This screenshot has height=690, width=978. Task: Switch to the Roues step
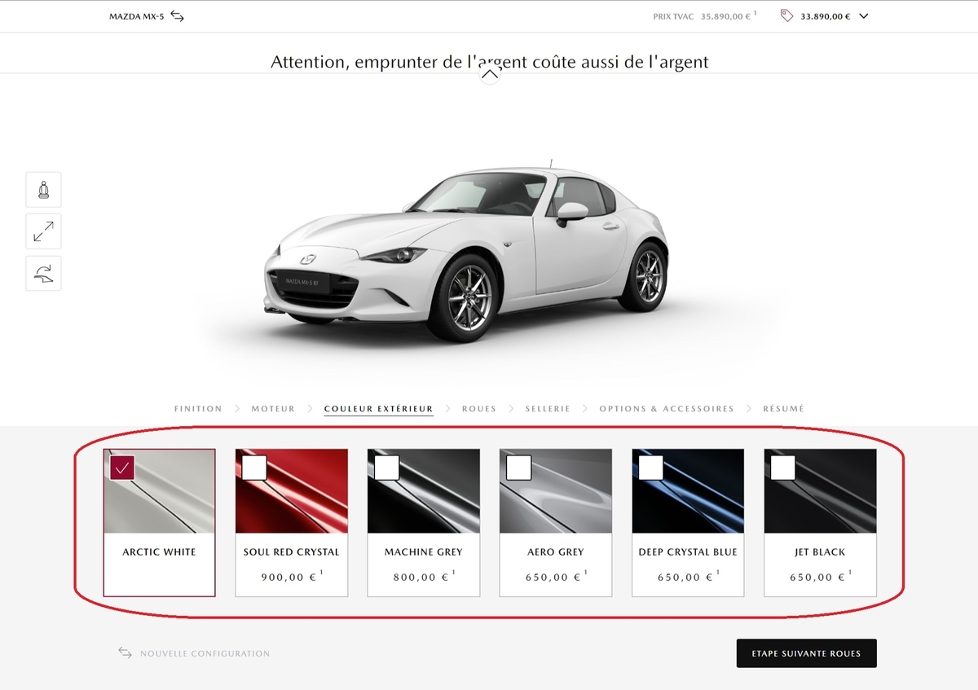479,409
